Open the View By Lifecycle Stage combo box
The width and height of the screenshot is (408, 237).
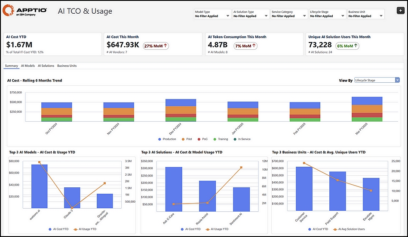[377, 81]
